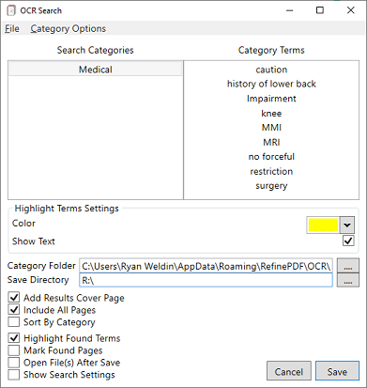Close the OCR Search window
367x388 pixels.
pos(351,10)
